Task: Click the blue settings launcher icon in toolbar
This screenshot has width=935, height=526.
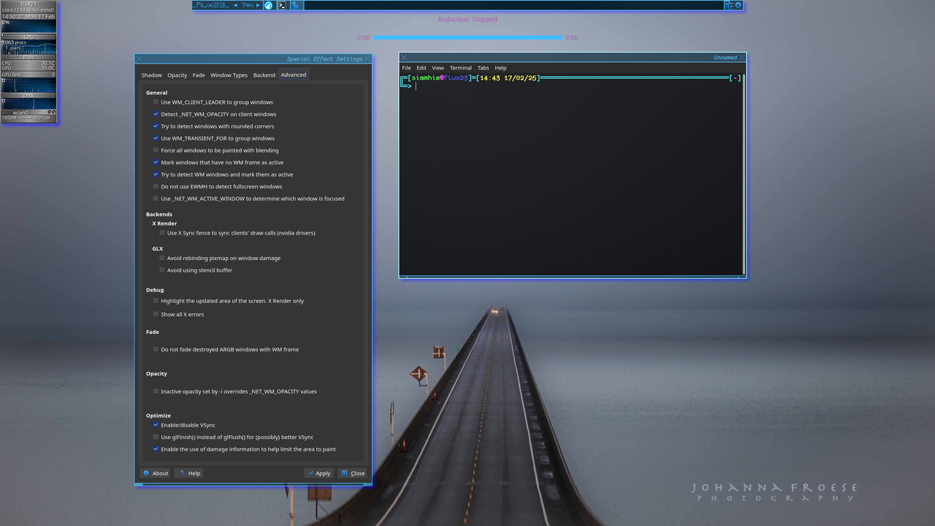Action: pos(296,5)
